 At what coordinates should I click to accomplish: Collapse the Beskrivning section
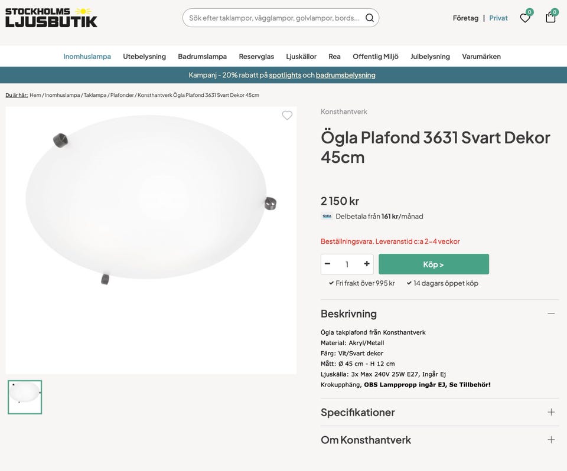(551, 313)
